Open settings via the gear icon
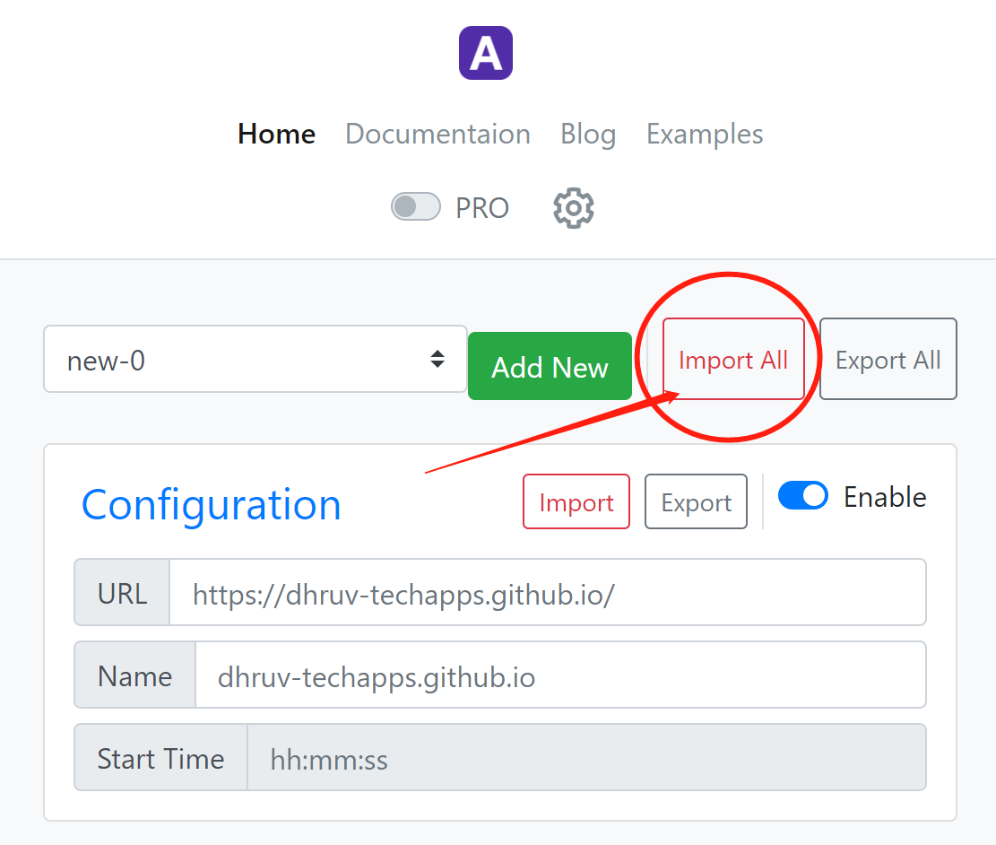Image resolution: width=996 pixels, height=845 pixels. [574, 208]
